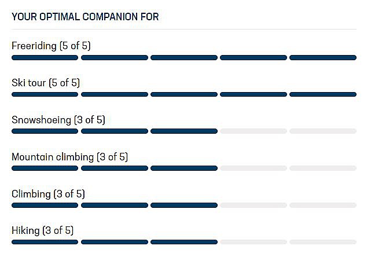Viewport: 371px width, 264px height.
Task: Click fifth segment of Freeriding rating bar
Action: tap(322, 57)
